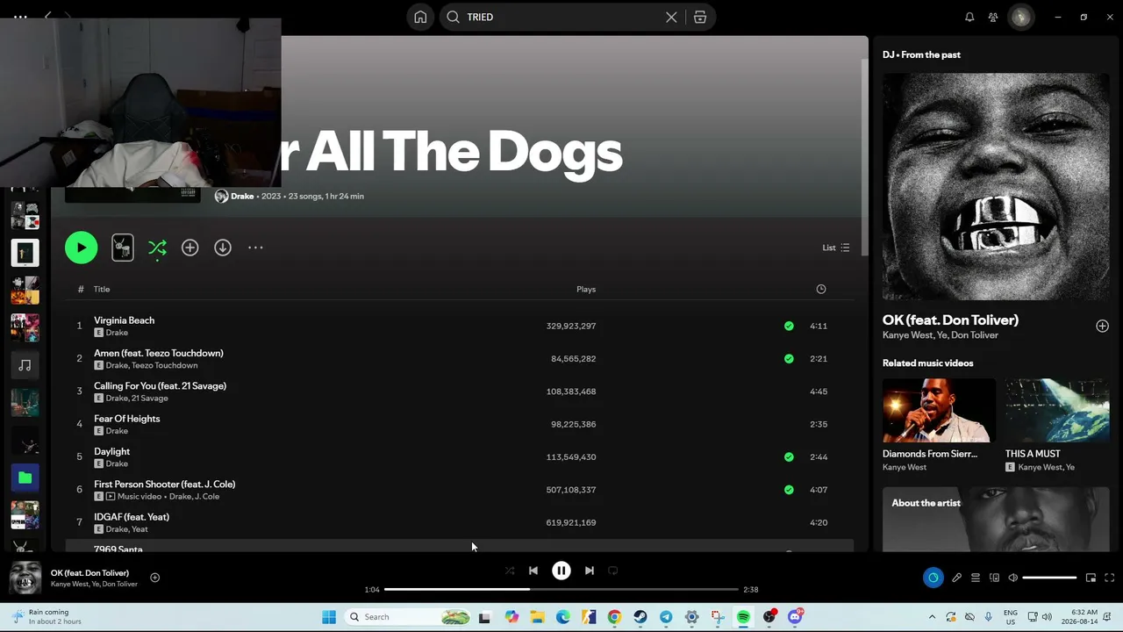
Task: Click the duration clock column header
Action: [x=821, y=289]
